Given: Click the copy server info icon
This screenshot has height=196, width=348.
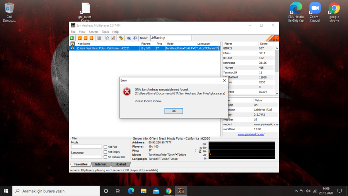Looking at the screenshot, I should 107,38.
